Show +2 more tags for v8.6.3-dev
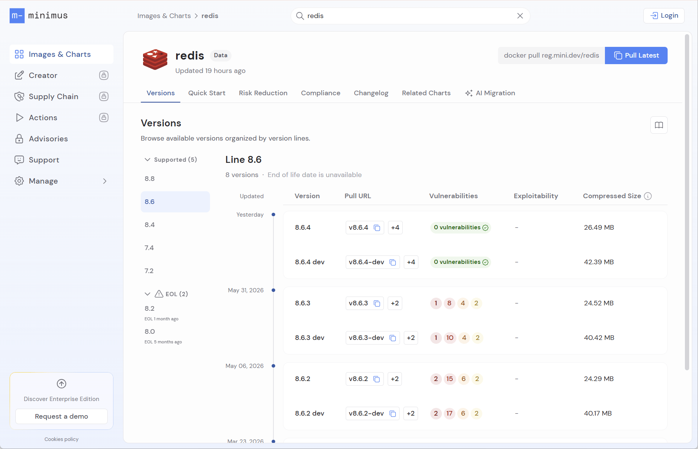Viewport: 698px width, 449px height. click(x=411, y=338)
